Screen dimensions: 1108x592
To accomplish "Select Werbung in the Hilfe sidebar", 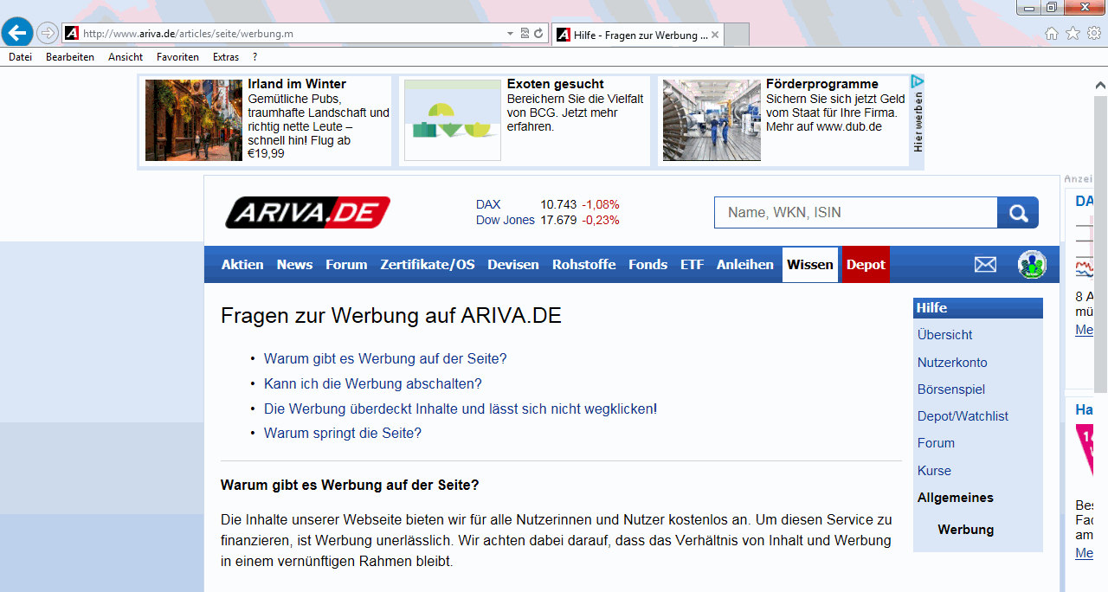I will click(966, 530).
